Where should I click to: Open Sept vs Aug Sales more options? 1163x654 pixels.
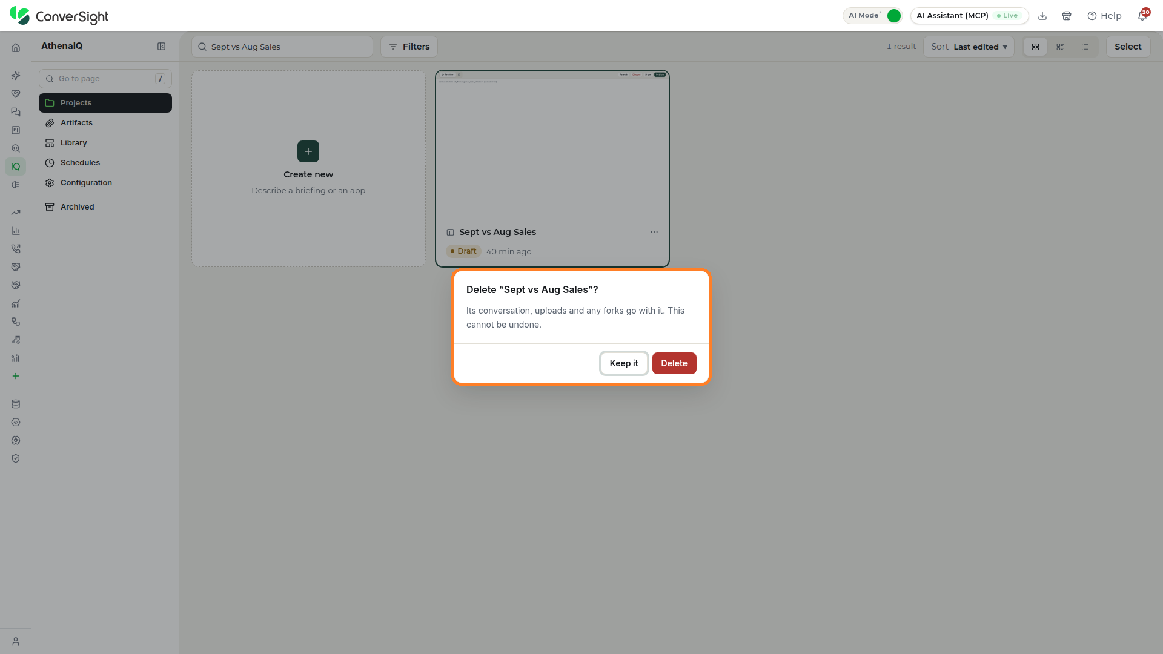pos(654,232)
